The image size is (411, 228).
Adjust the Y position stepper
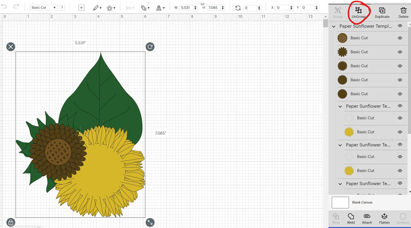316,8
